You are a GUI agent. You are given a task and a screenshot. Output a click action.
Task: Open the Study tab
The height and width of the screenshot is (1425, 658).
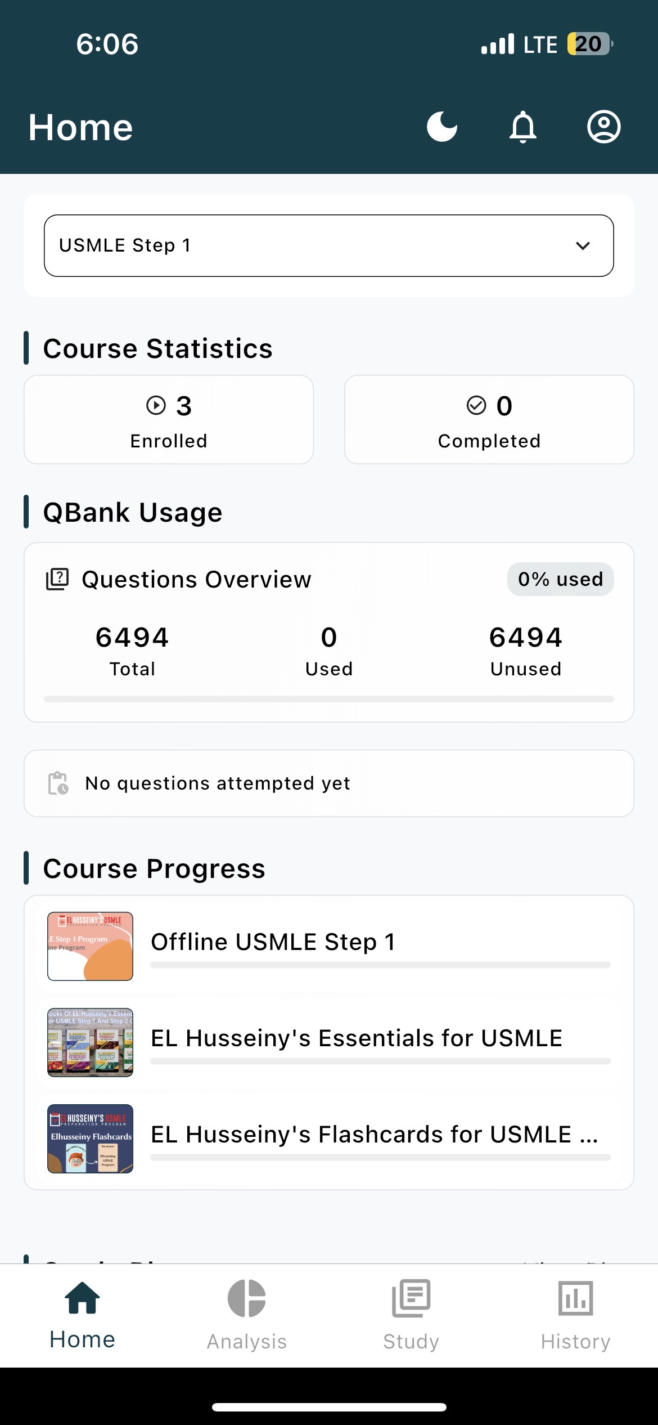(411, 1315)
